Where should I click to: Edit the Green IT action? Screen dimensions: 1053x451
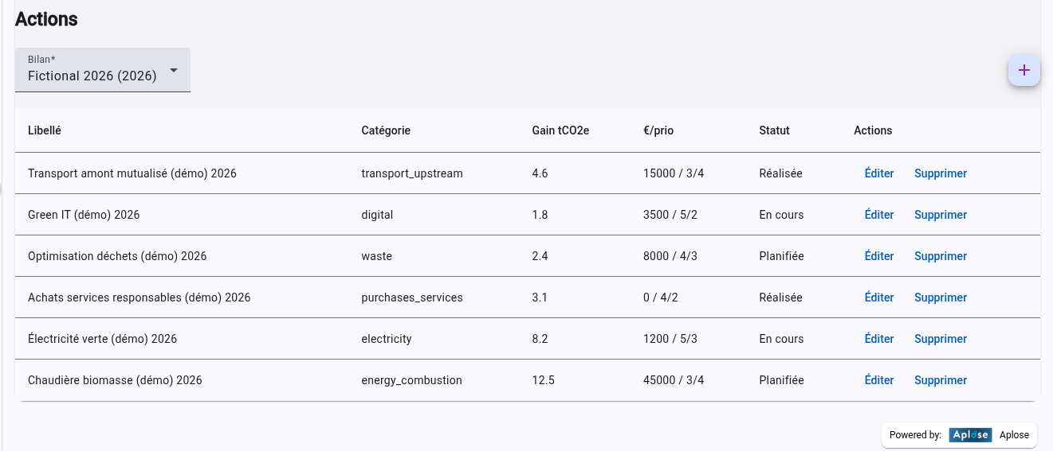click(879, 215)
